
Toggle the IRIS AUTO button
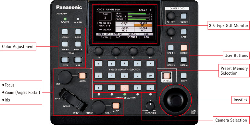point(82,76)
